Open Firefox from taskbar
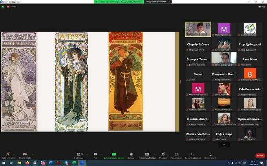This screenshot has width=267, height=166. (x=27, y=163)
